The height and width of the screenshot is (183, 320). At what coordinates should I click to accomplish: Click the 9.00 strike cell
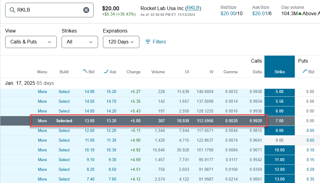[279, 140]
